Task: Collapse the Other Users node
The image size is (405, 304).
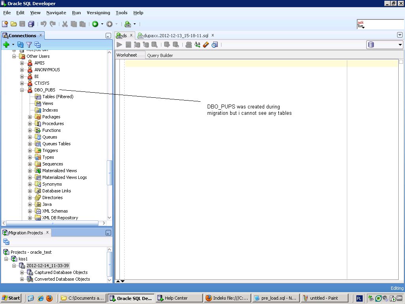Action: coord(14,56)
